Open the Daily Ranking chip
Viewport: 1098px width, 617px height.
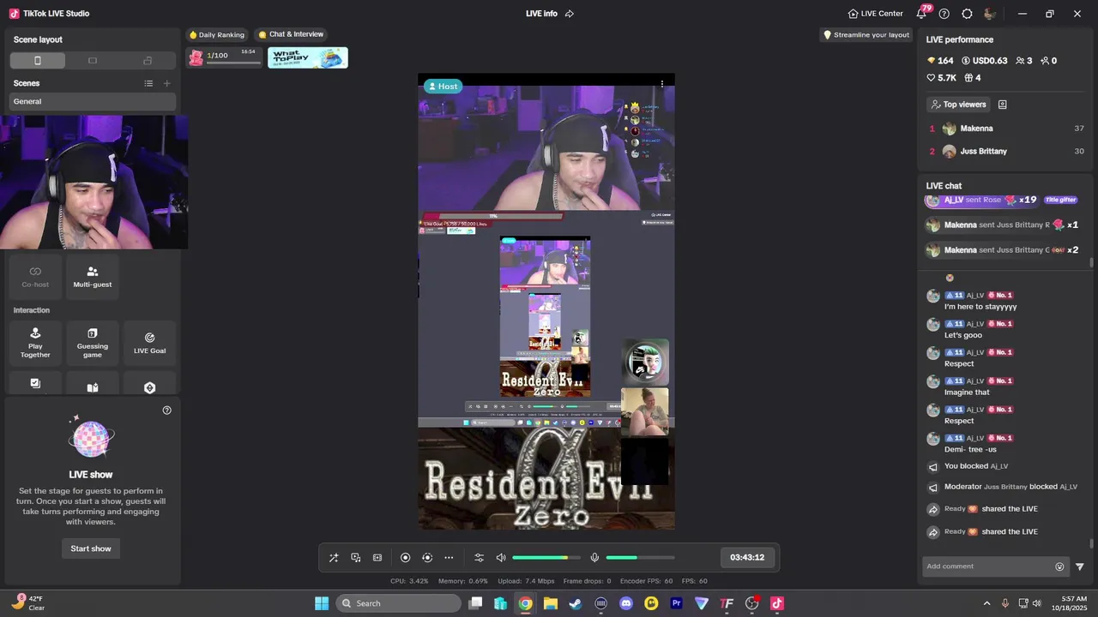point(217,34)
